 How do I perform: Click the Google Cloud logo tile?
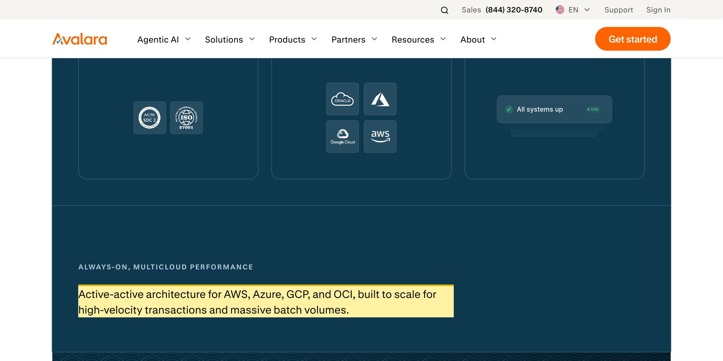(342, 137)
